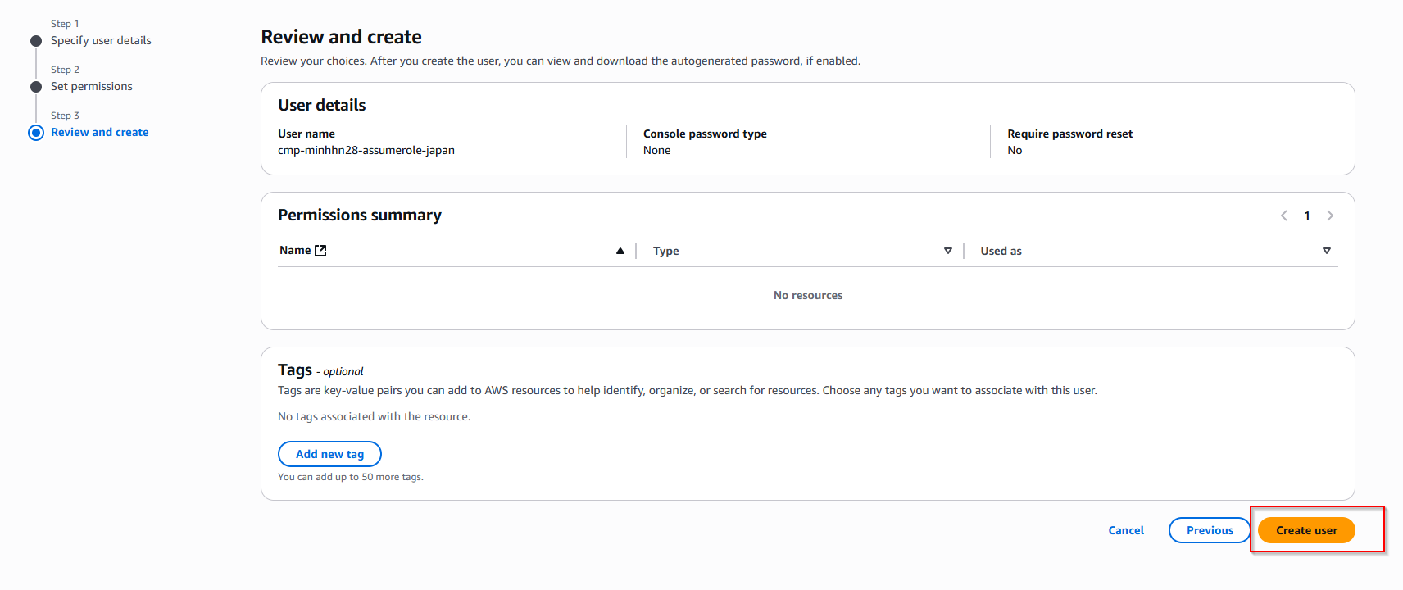Image resolution: width=1403 pixels, height=590 pixels.
Task: Sort permissions by Name ascending arrow
Action: point(620,251)
